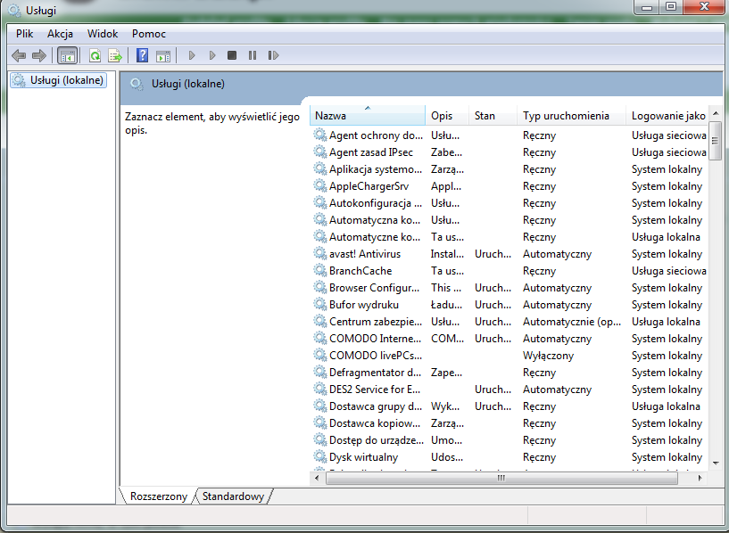Click Usługa sieciowa for BranchCache row
The height and width of the screenshot is (533, 729).
tap(669, 271)
